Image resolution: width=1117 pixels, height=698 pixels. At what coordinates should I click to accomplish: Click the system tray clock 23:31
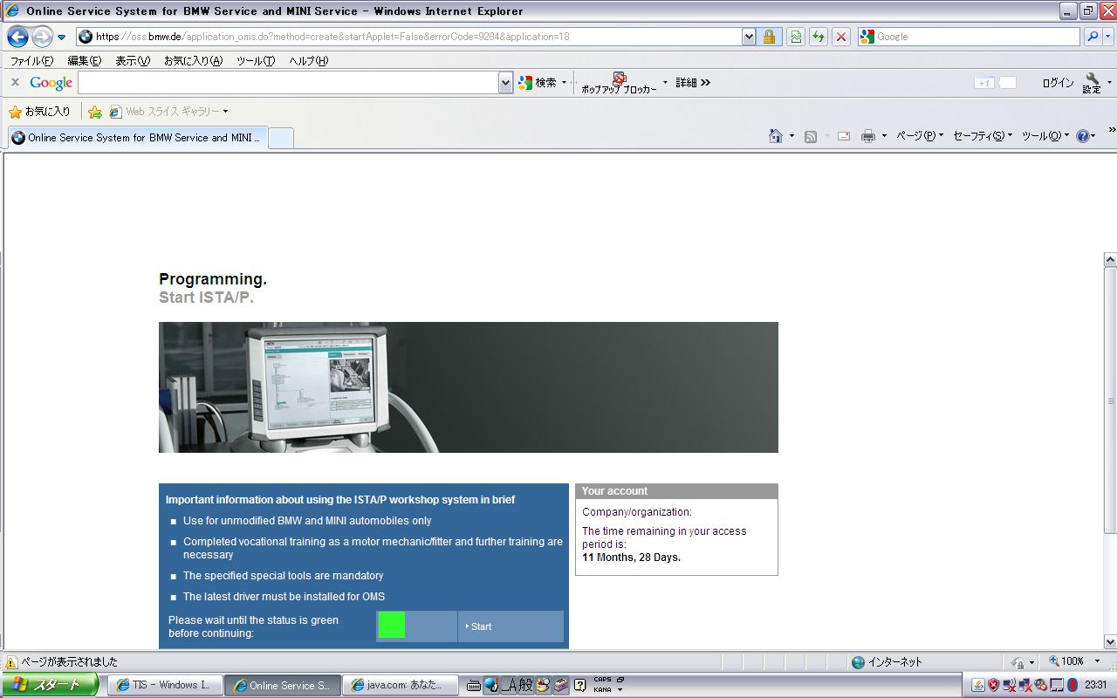(1095, 686)
